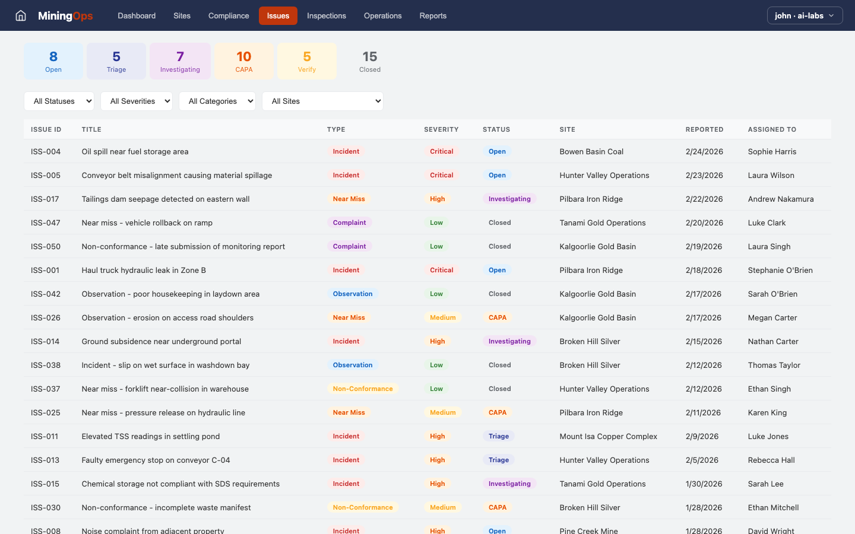
Task: Open the Inspections tab
Action: pos(327,15)
